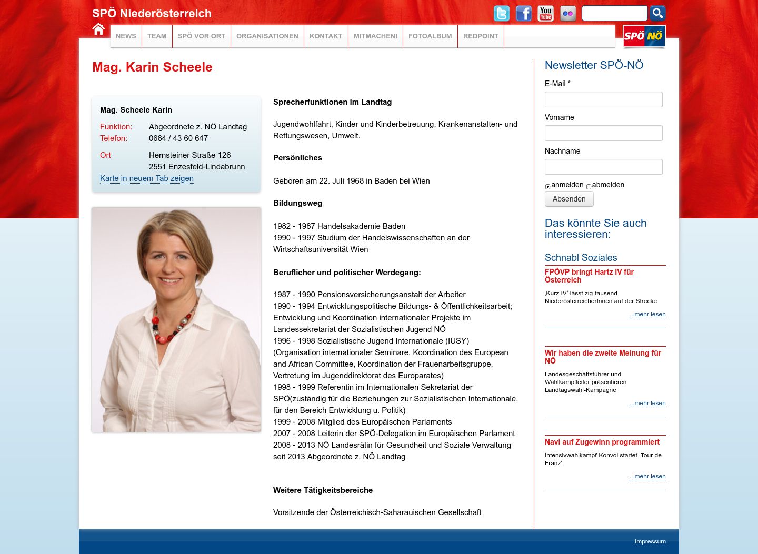Focus the header search field

click(x=614, y=13)
